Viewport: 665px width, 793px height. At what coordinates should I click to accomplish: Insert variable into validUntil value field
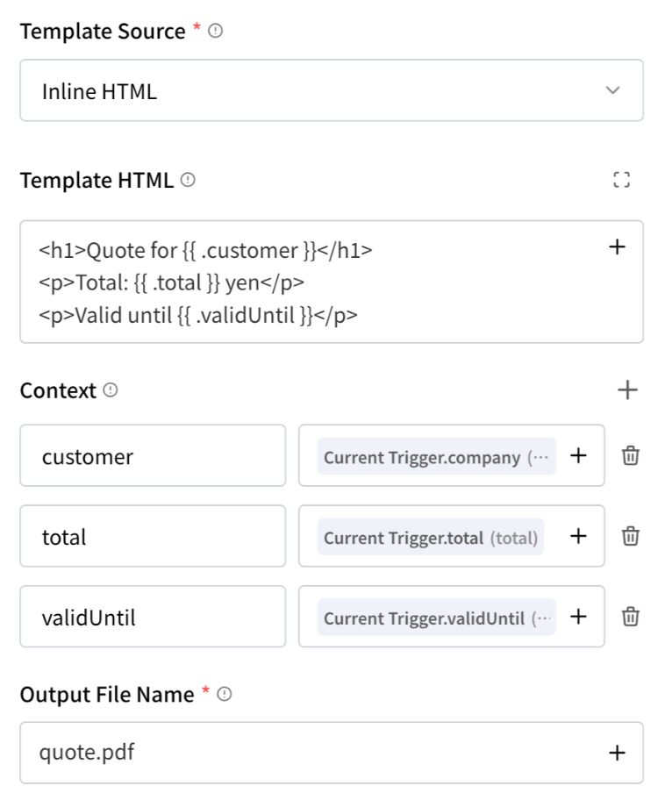point(578,617)
